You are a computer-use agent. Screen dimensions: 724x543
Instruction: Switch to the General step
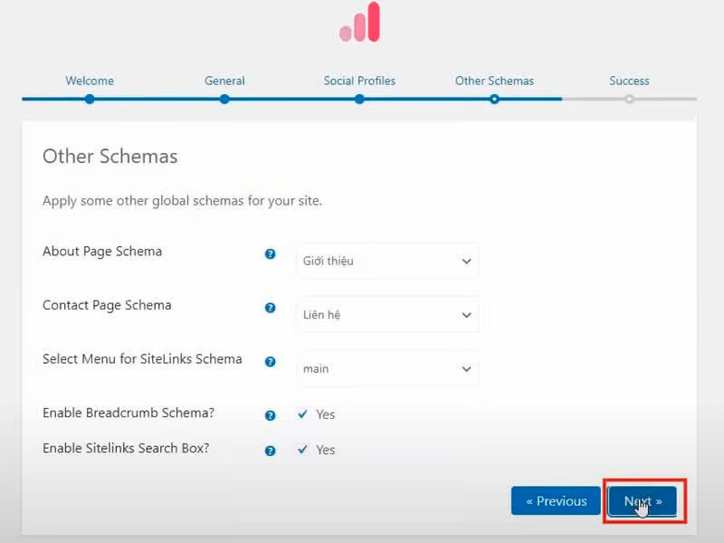click(x=224, y=81)
